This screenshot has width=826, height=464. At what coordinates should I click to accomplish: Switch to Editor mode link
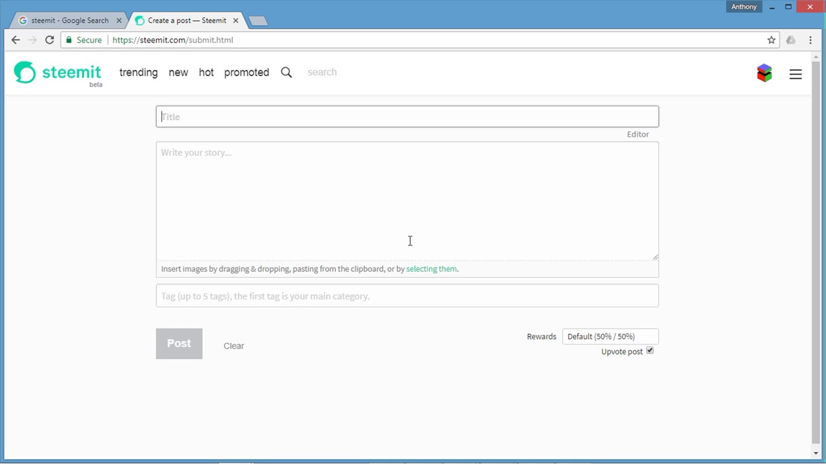coord(638,134)
